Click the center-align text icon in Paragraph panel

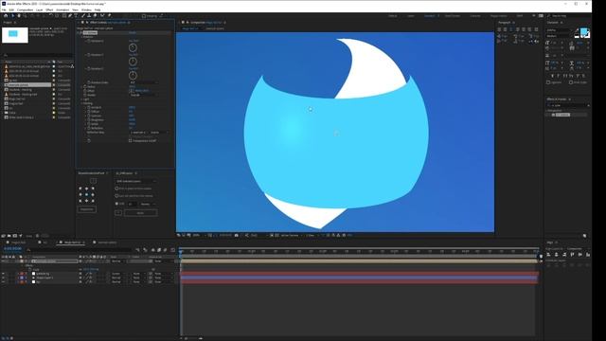(x=505, y=29)
